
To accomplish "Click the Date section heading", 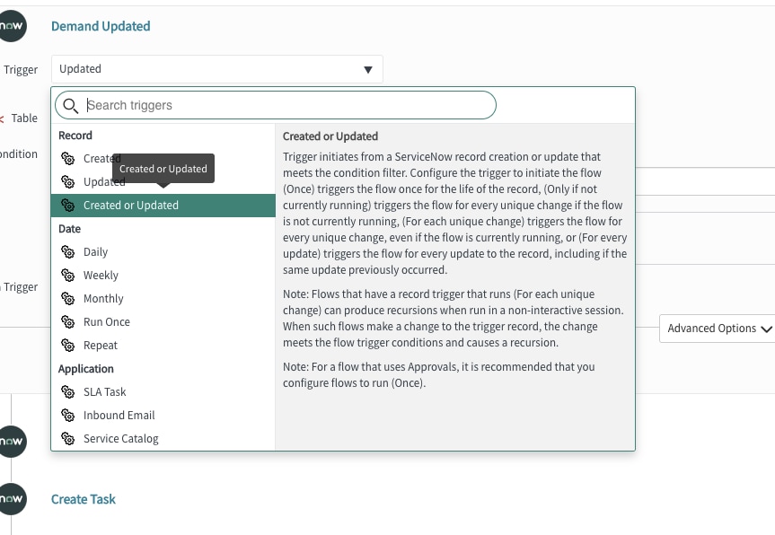I will 69,229.
